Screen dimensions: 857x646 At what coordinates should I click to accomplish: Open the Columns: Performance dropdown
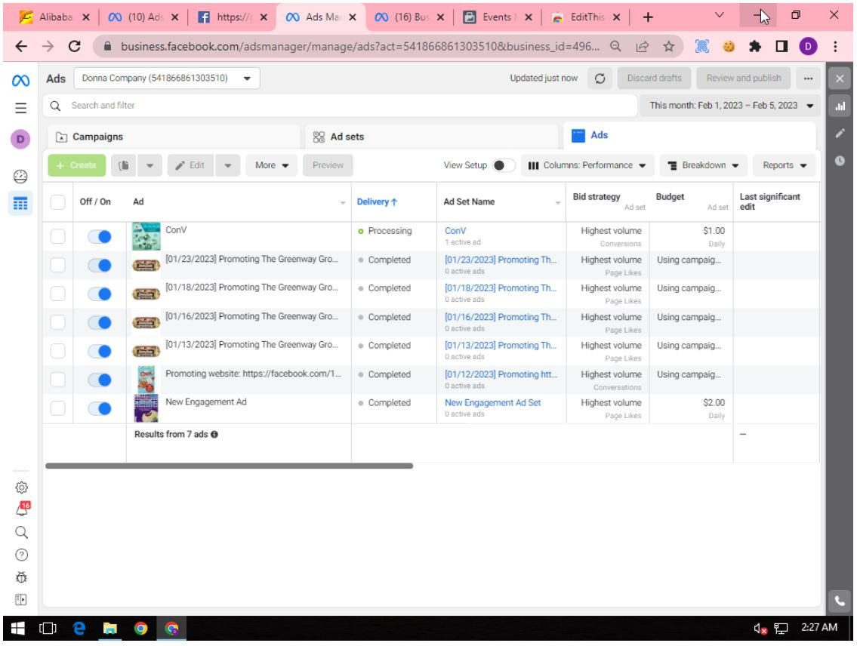pyautogui.click(x=587, y=165)
